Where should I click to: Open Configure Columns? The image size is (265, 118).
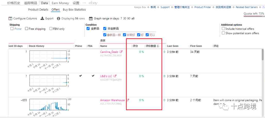coord(23,18)
